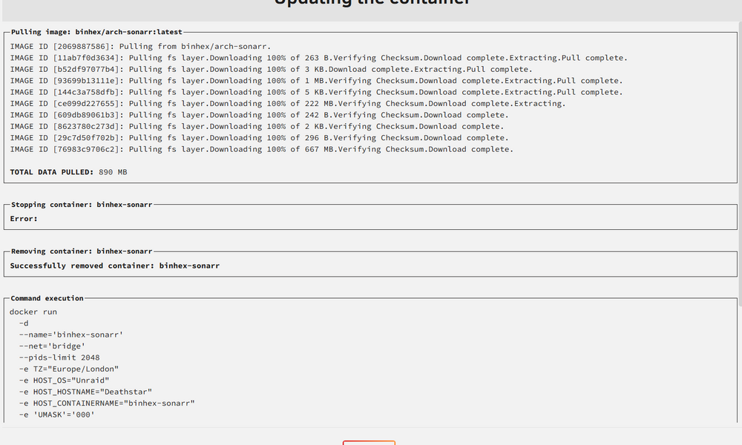Click the HOST_CONTAINERNAME="binhex-sonarr" line
The image size is (742, 445).
[107, 403]
